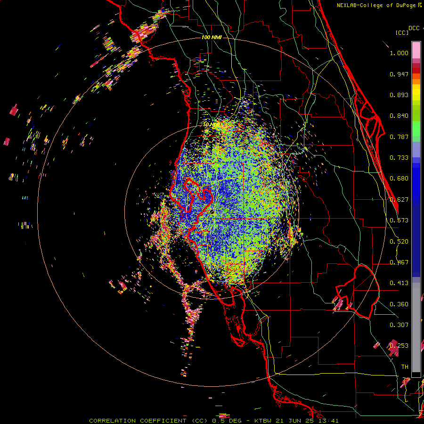Viewport: 424px width, 424px height.
Task: Click the 0.733 color scale value
Action: coord(399,158)
